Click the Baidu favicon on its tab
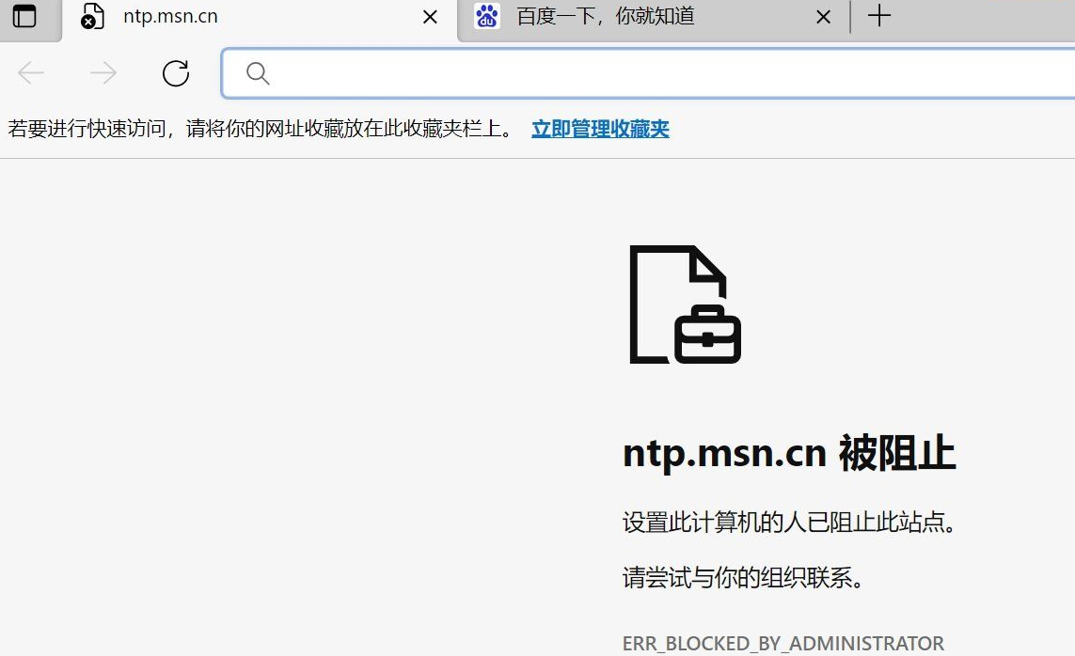Image resolution: width=1075 pixels, height=656 pixels. (487, 16)
